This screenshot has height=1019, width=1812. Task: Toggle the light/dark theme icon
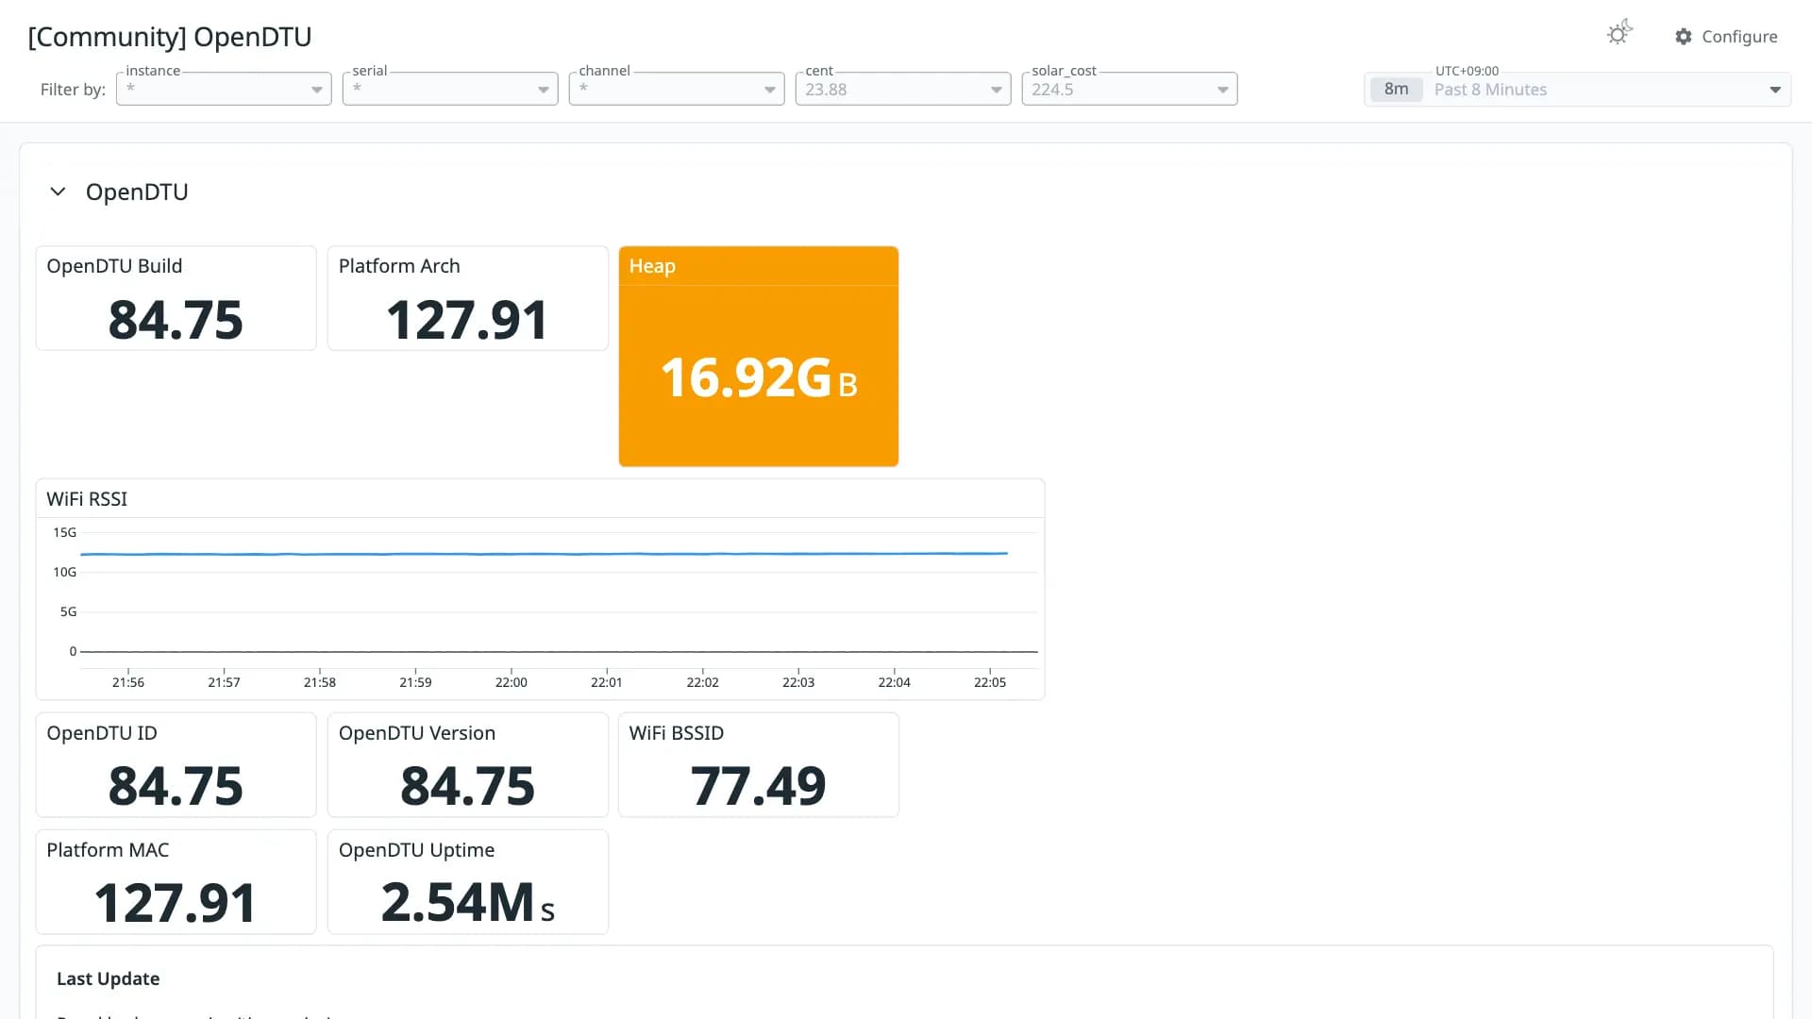click(x=1619, y=34)
